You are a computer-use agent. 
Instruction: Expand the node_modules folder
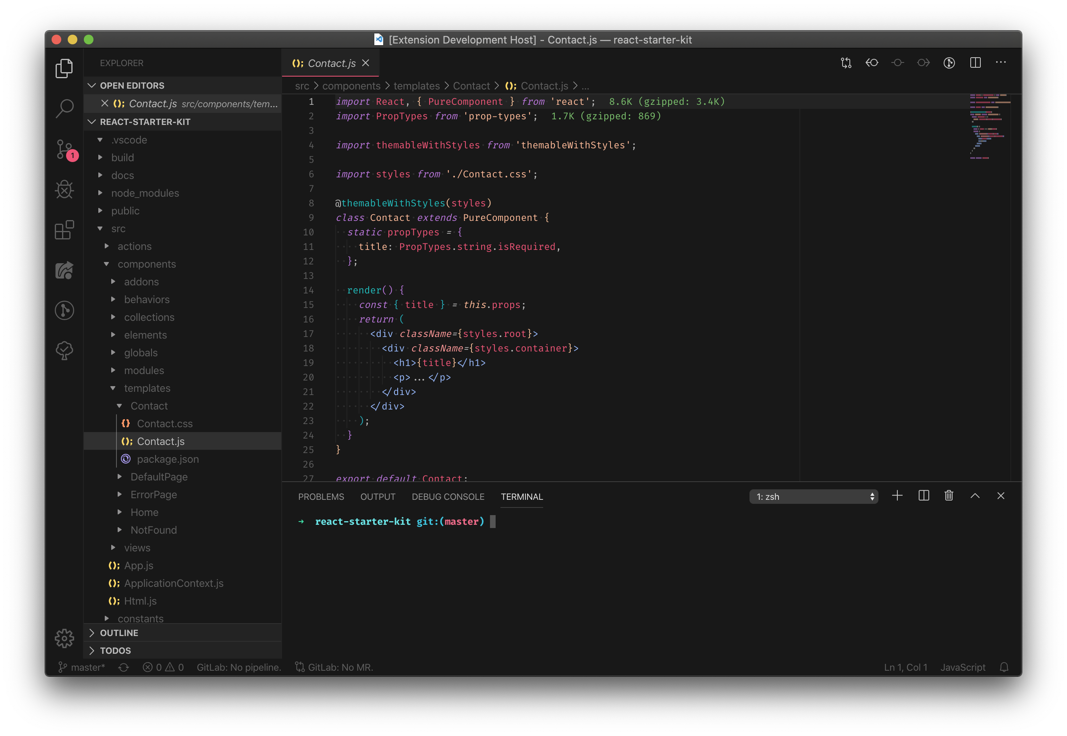(183, 193)
